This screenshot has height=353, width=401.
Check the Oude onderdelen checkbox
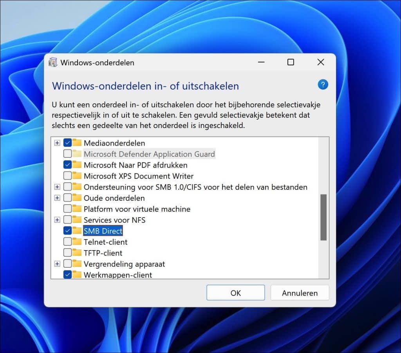click(67, 198)
